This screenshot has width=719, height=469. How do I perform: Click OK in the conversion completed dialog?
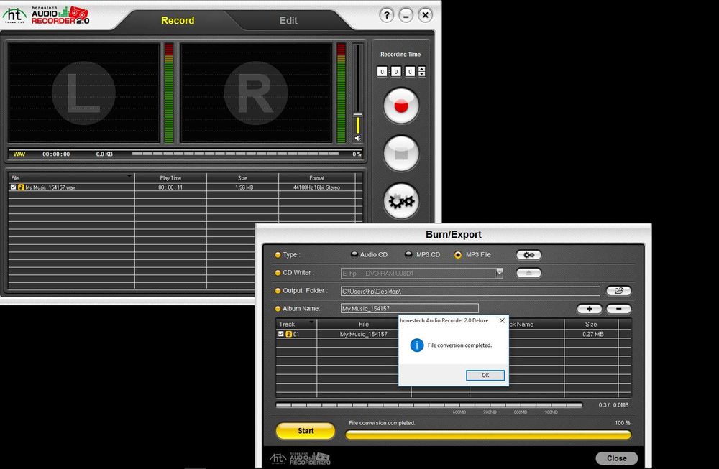coord(485,375)
